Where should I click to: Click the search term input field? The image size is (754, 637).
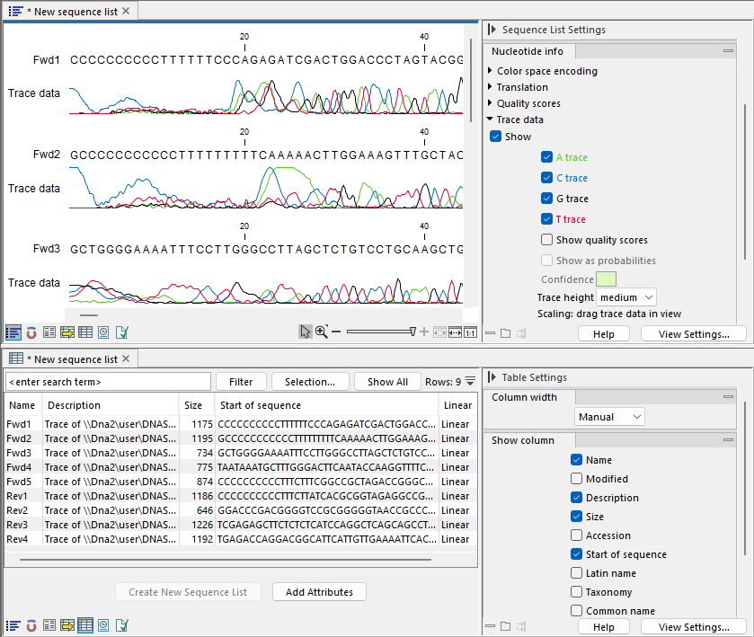[x=108, y=382]
